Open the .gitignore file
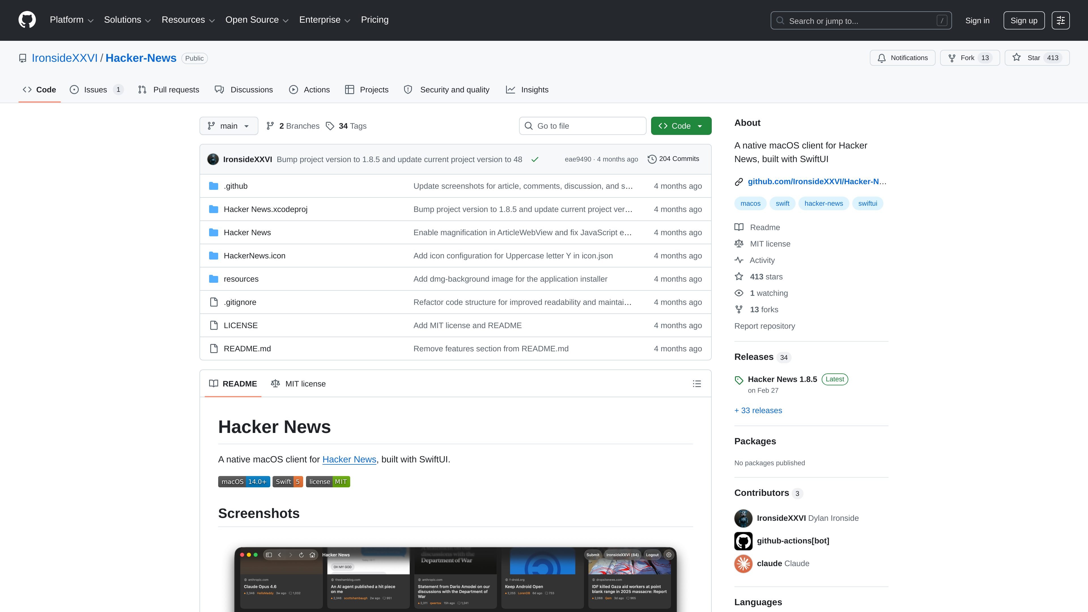The image size is (1088, 612). pyautogui.click(x=240, y=302)
